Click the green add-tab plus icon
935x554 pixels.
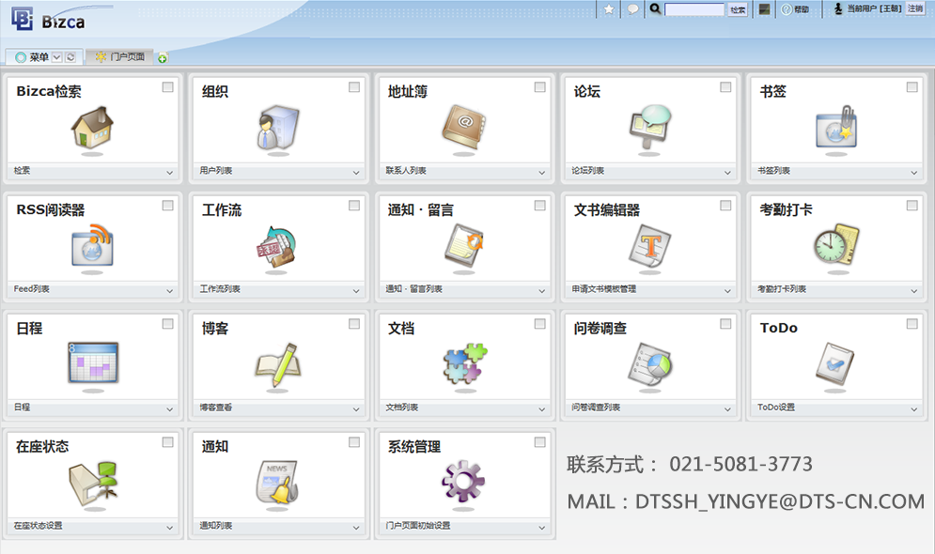(x=163, y=58)
